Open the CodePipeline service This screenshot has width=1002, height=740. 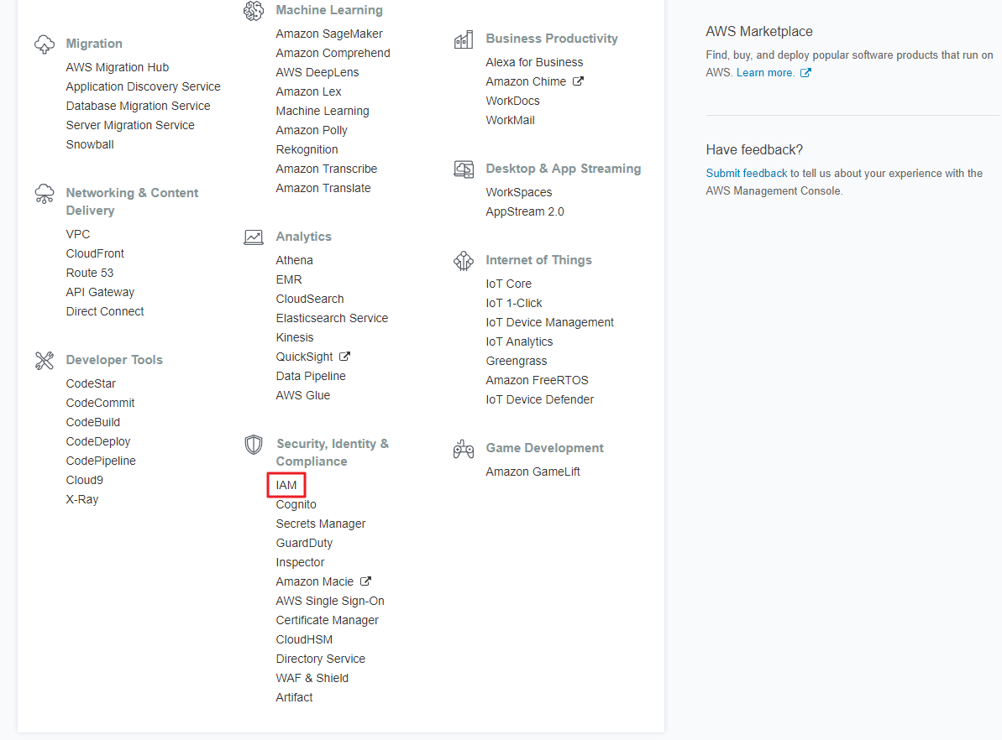(101, 461)
